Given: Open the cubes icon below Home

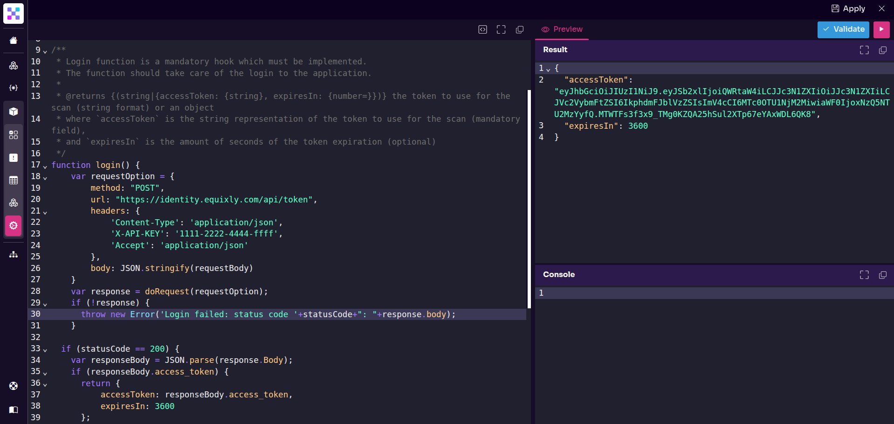Looking at the screenshot, I should [x=14, y=66].
